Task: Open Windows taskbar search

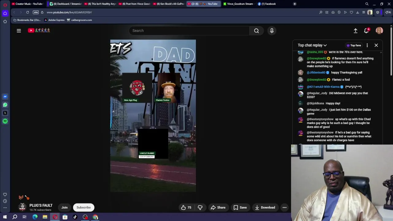Action: click(x=15, y=217)
